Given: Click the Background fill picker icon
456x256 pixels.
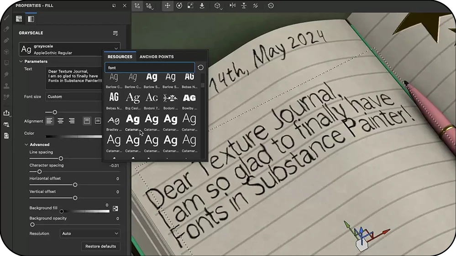Looking at the screenshot, I should pyautogui.click(x=115, y=209).
